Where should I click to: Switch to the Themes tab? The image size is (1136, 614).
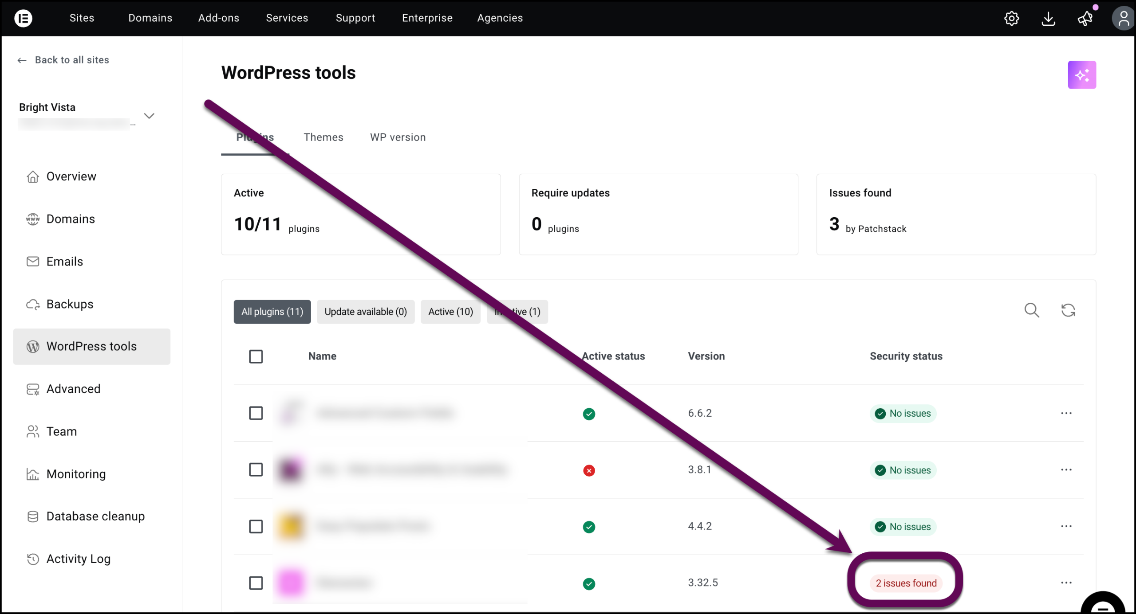tap(323, 137)
